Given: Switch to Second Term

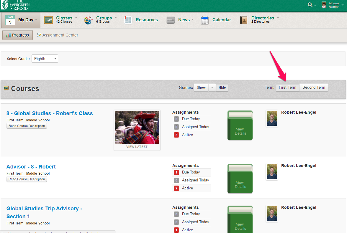Looking at the screenshot, I should click(x=314, y=87).
